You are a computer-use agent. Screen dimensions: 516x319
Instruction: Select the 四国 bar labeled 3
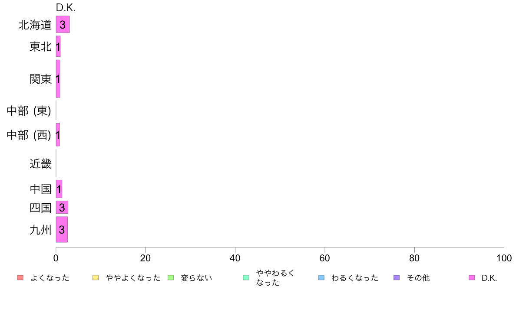[x=62, y=207]
